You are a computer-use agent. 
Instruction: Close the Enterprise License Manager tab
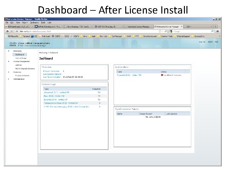click(x=181, y=26)
